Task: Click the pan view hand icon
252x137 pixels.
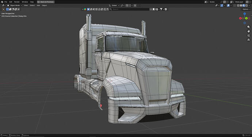Action: 248,31
